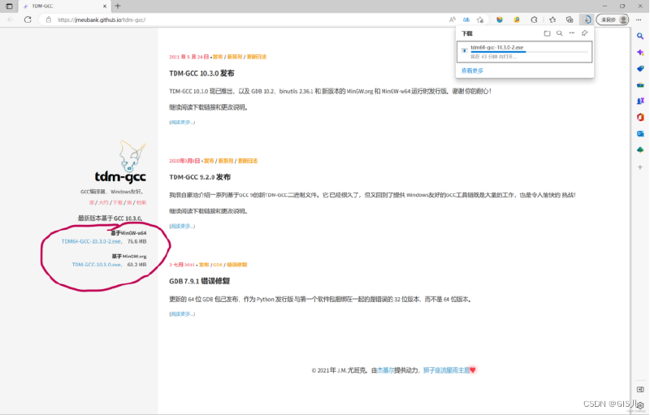This screenshot has width=650, height=415.
Task: Open the Extensions puzzle icon
Action: pos(535,19)
